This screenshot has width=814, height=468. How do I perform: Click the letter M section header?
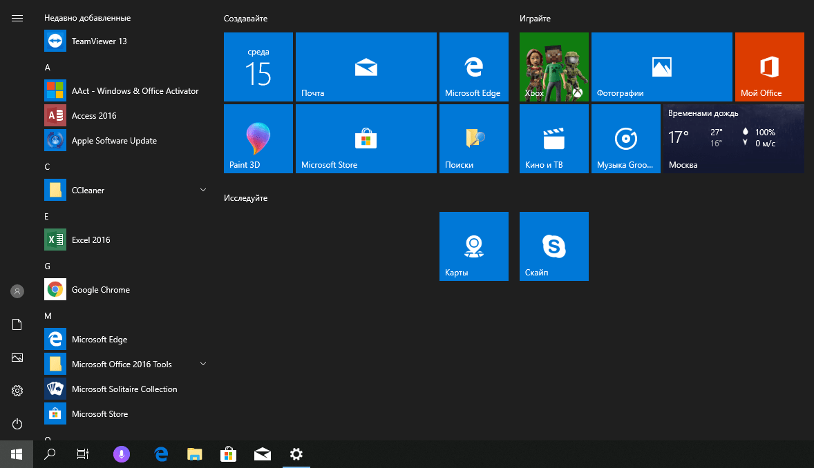coord(48,316)
